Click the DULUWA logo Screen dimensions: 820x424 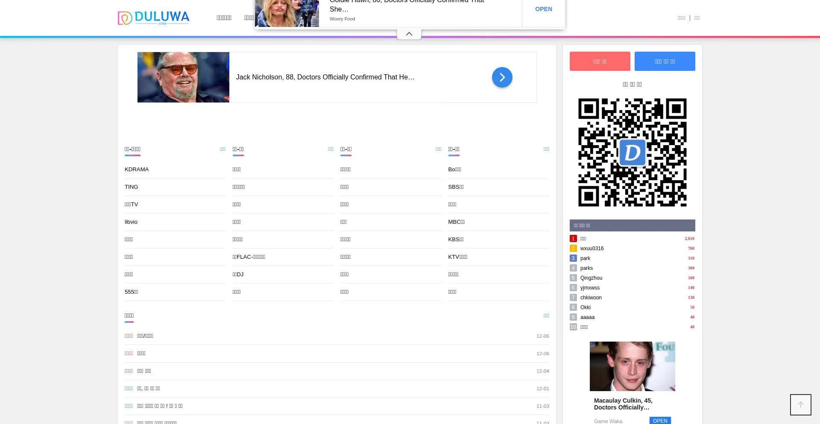coord(153,18)
